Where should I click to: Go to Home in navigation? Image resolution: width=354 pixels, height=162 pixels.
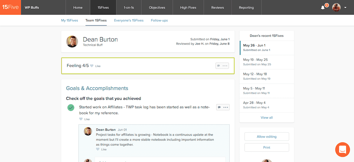click(78, 7)
